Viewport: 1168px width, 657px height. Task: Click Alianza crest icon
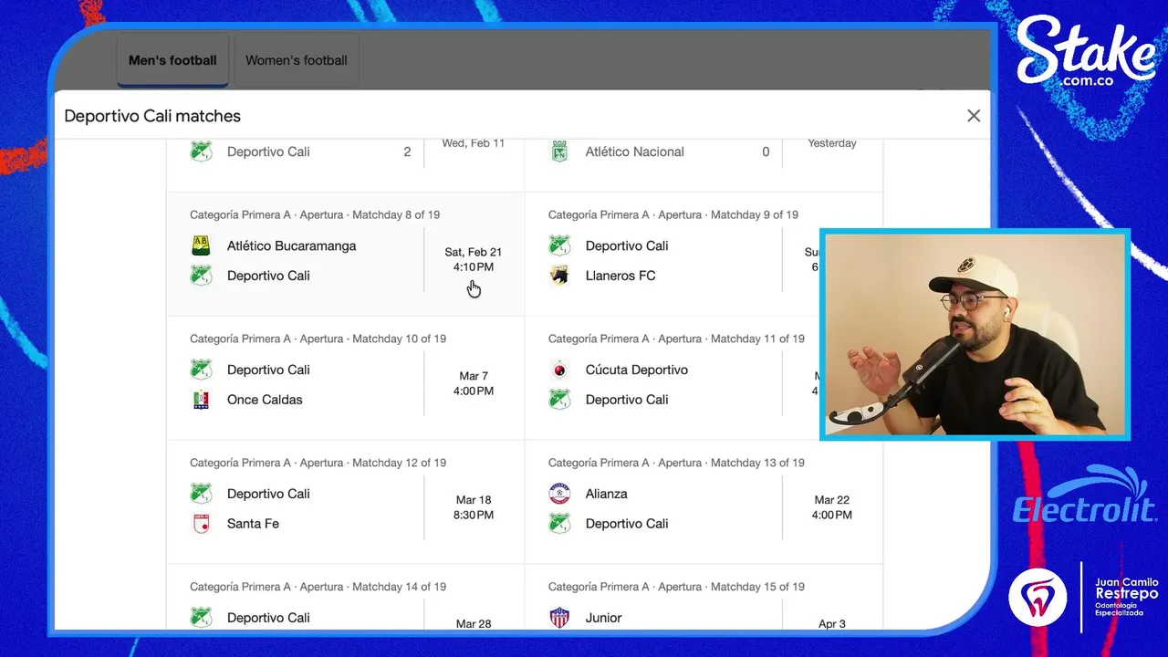559,494
